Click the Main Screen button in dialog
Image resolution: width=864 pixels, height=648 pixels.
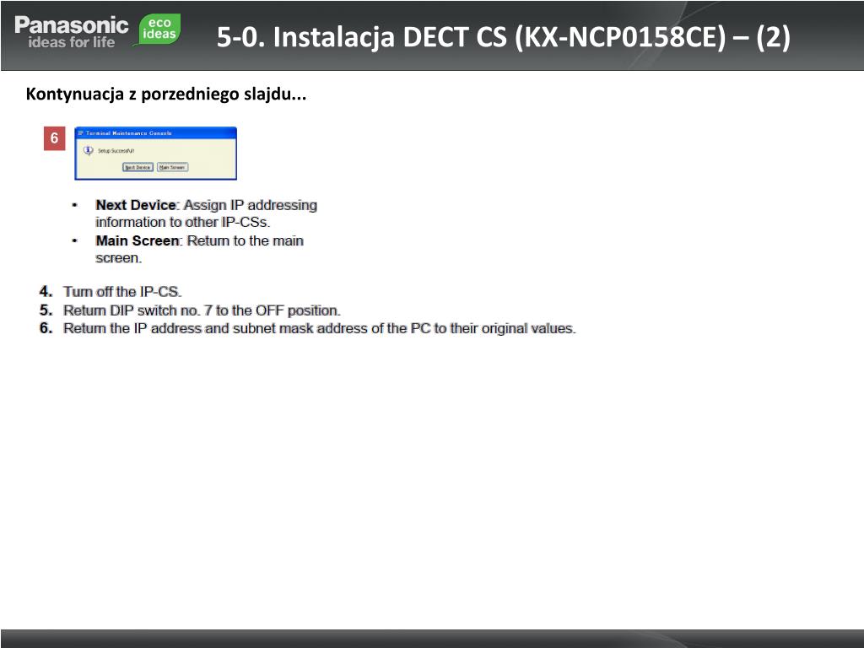pyautogui.click(x=172, y=167)
